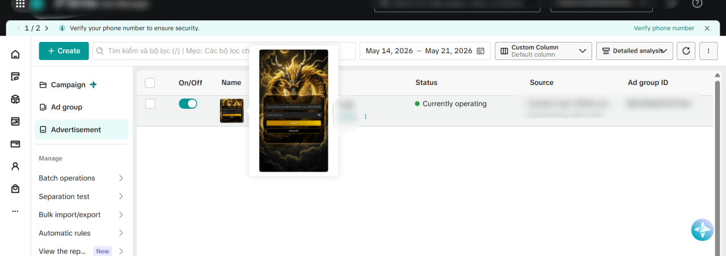Click the sparkle icon next to Campaign
Image resolution: width=726 pixels, height=256 pixels.
[93, 84]
